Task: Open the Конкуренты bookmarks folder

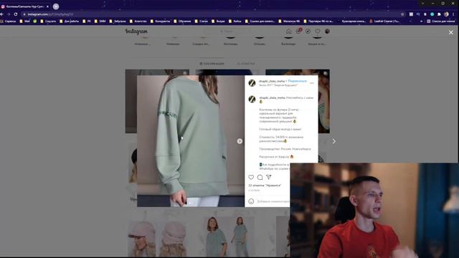Action: 160,21
